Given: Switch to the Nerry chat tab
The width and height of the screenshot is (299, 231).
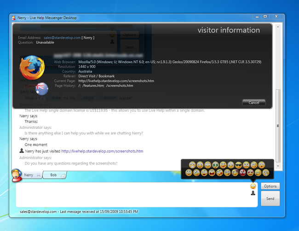Looking at the screenshot, I should (29, 175).
